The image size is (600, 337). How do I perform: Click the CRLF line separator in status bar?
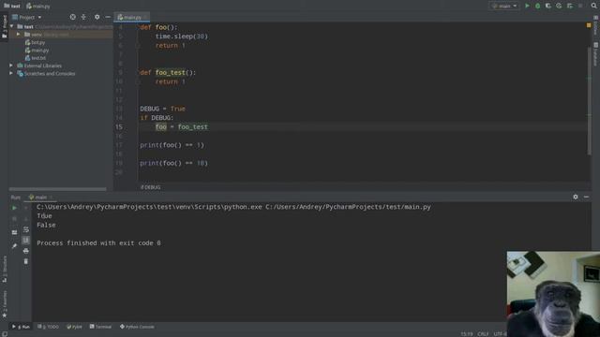click(483, 334)
